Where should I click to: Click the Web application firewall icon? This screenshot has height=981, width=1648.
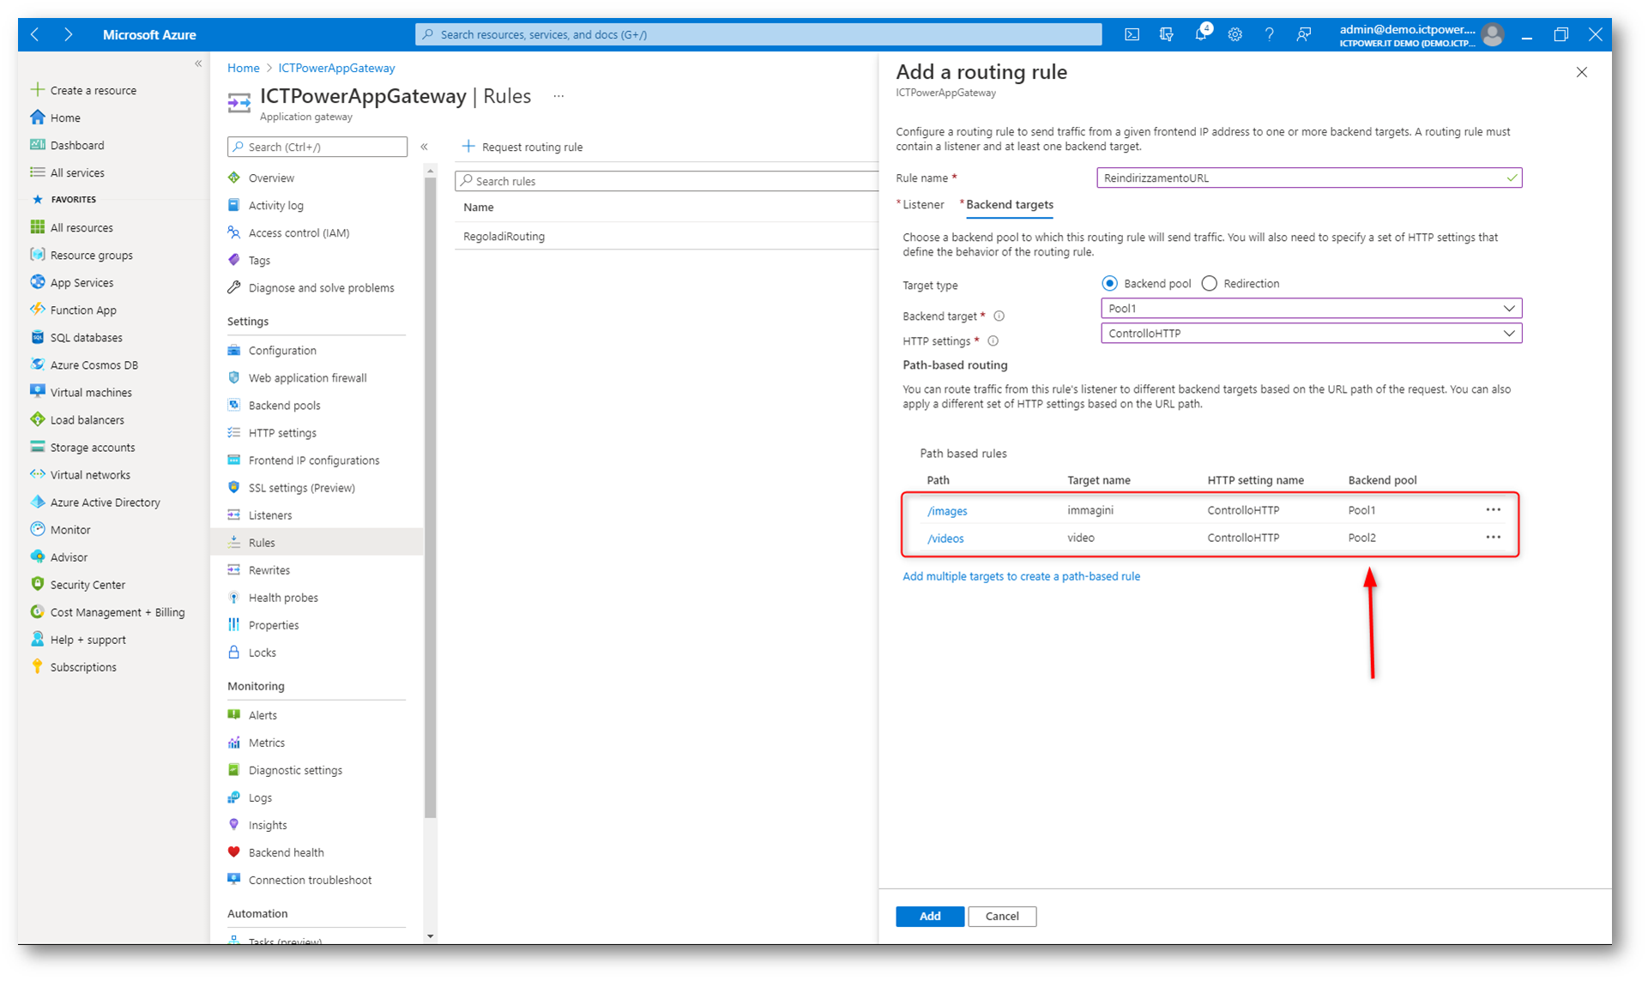coord(233,376)
